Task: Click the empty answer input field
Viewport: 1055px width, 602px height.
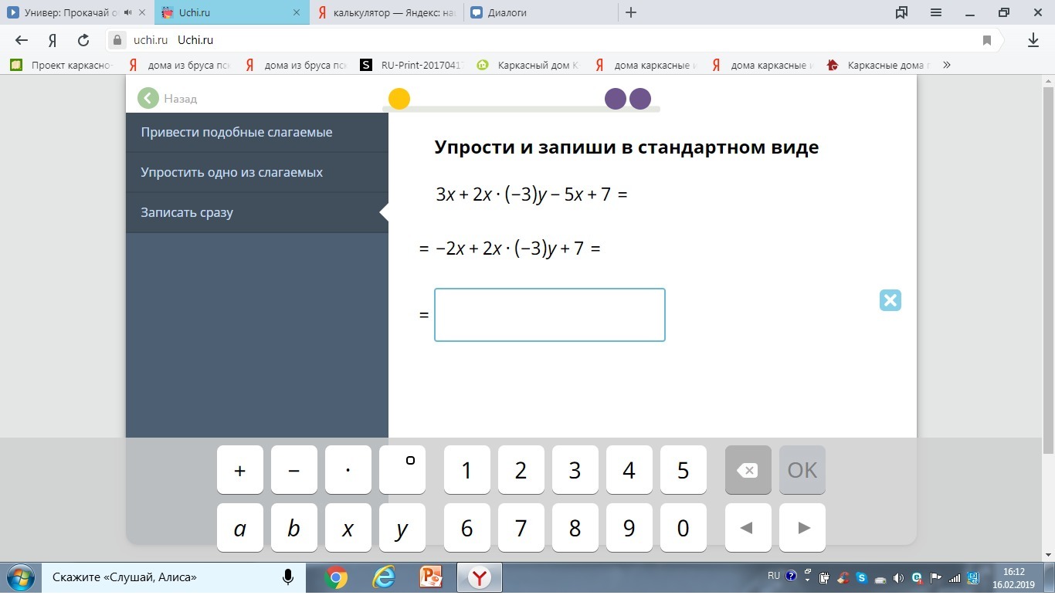Action: [549, 314]
